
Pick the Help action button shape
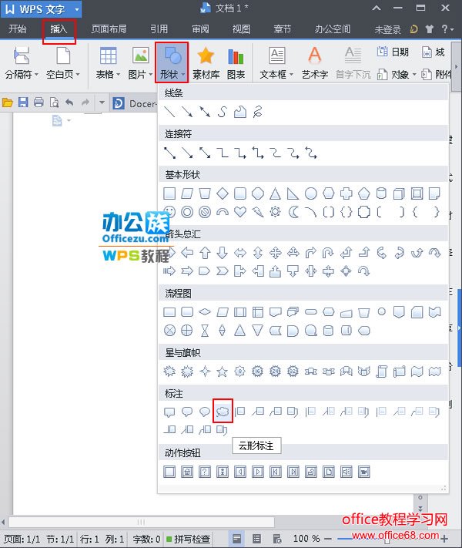click(205, 472)
